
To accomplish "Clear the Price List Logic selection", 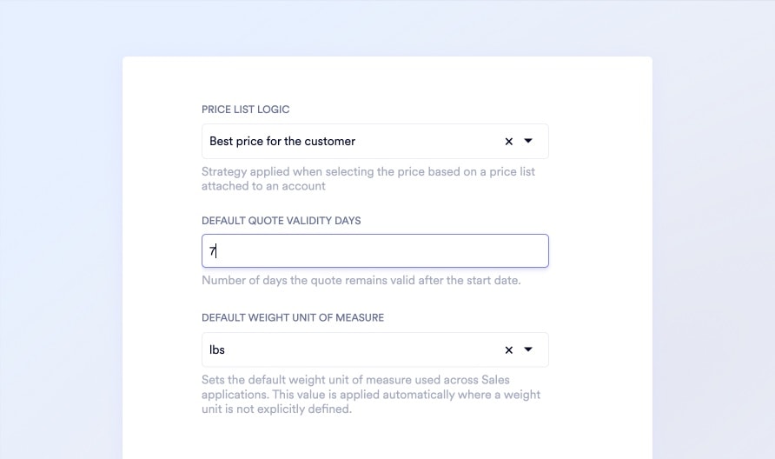I will [x=509, y=141].
